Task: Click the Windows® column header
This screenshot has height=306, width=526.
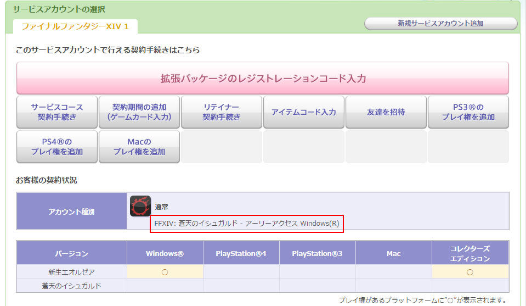Action: point(165,253)
